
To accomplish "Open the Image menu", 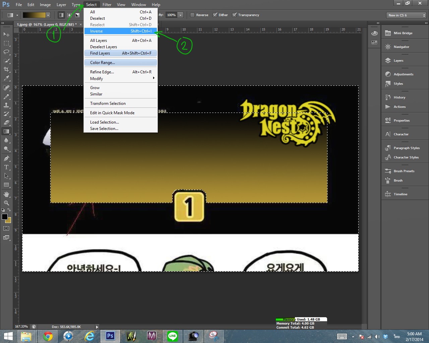I will click(45, 5).
